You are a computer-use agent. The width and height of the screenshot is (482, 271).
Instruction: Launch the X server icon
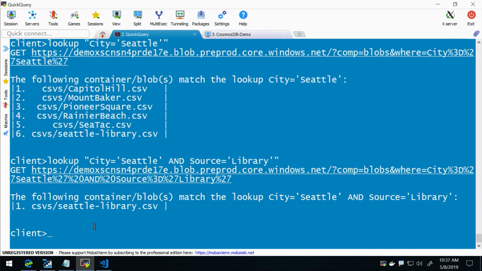[450, 18]
